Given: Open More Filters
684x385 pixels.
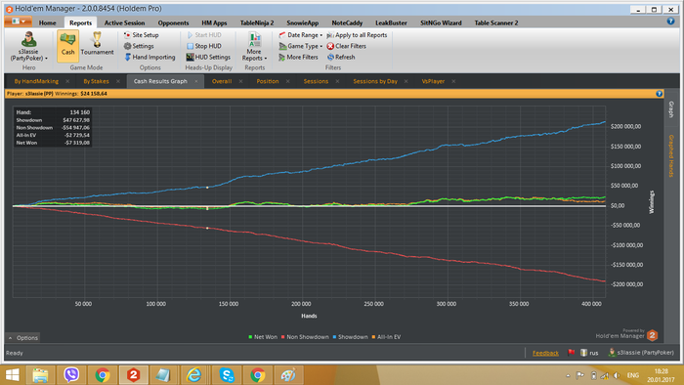Looking at the screenshot, I should (x=298, y=57).
